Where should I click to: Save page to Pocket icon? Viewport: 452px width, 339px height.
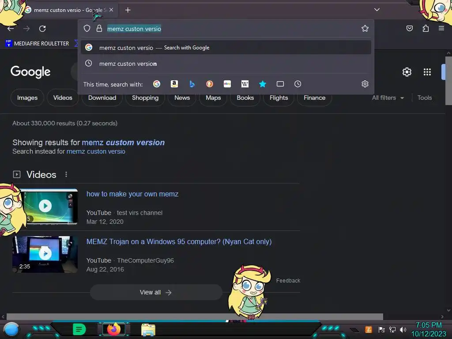[x=410, y=28]
